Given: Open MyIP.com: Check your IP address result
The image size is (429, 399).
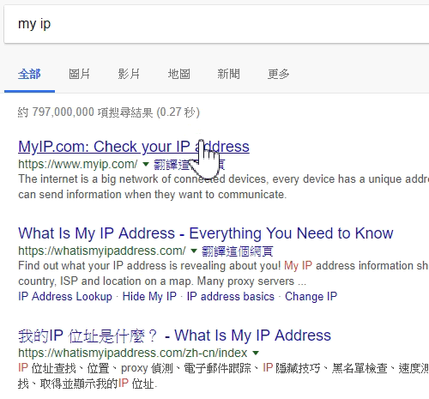Looking at the screenshot, I should pyautogui.click(x=134, y=147).
